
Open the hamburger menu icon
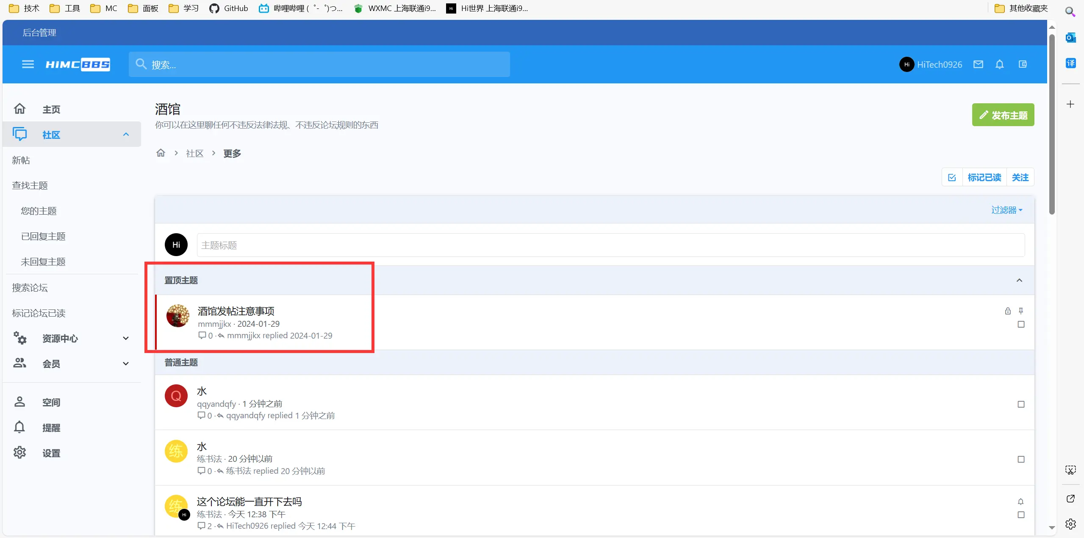28,64
